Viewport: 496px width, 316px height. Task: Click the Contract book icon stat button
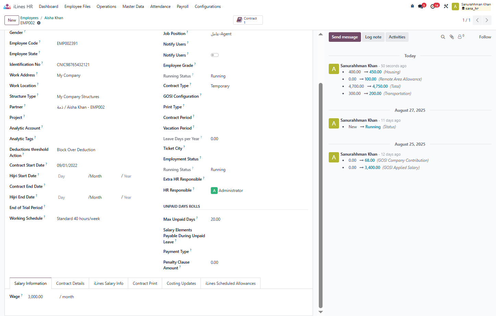click(248, 20)
